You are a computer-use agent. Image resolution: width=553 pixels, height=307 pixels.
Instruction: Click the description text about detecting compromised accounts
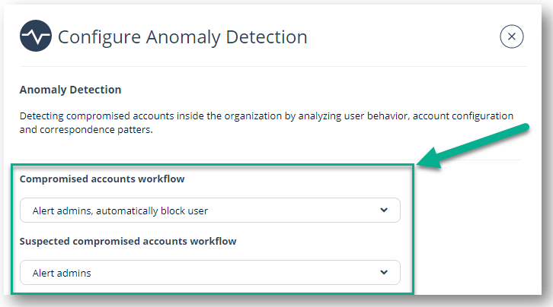coord(267,123)
